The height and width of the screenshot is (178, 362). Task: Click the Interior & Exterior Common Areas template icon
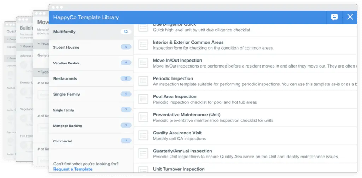[144, 45]
